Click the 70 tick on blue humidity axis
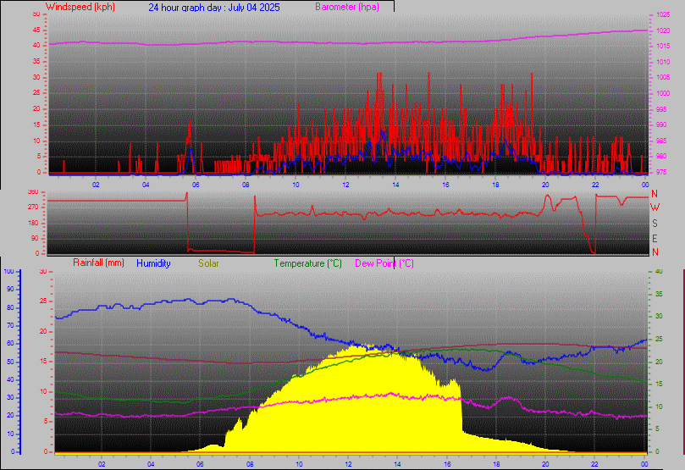This screenshot has height=470, width=685. pyautogui.click(x=10, y=325)
